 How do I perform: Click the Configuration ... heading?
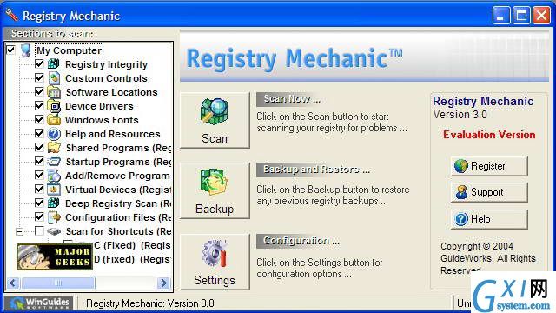pyautogui.click(x=301, y=241)
